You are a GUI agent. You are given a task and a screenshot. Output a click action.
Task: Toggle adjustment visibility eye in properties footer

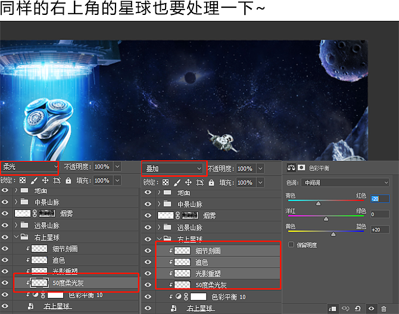click(x=371, y=309)
